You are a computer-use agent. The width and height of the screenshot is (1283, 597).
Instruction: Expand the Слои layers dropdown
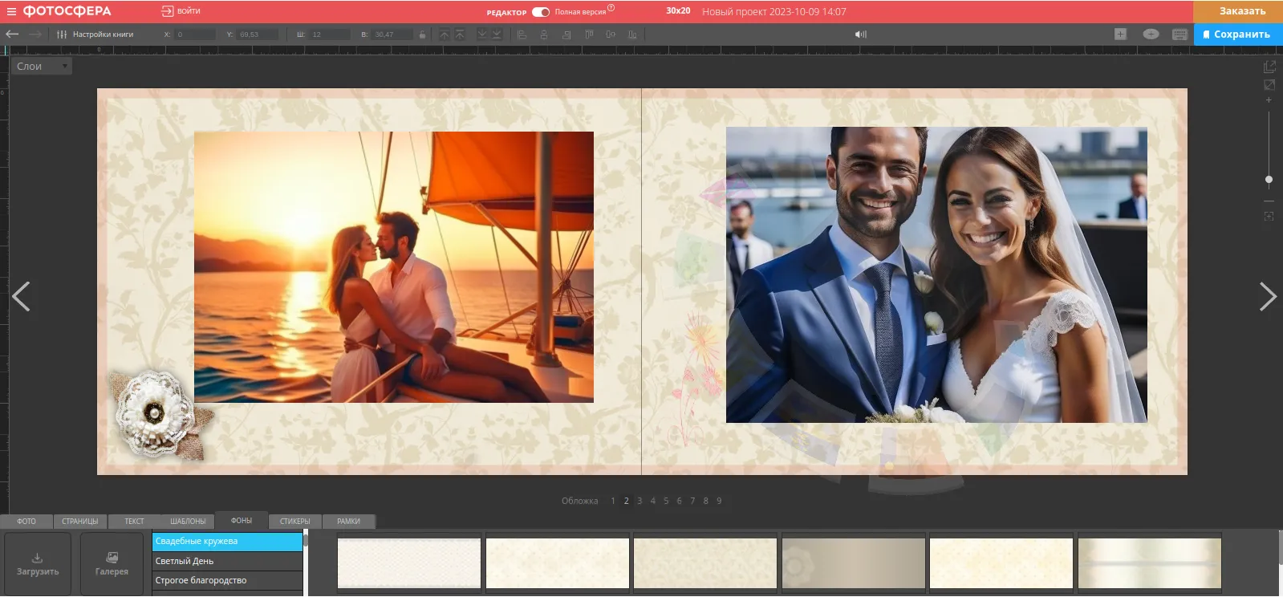pyautogui.click(x=43, y=67)
